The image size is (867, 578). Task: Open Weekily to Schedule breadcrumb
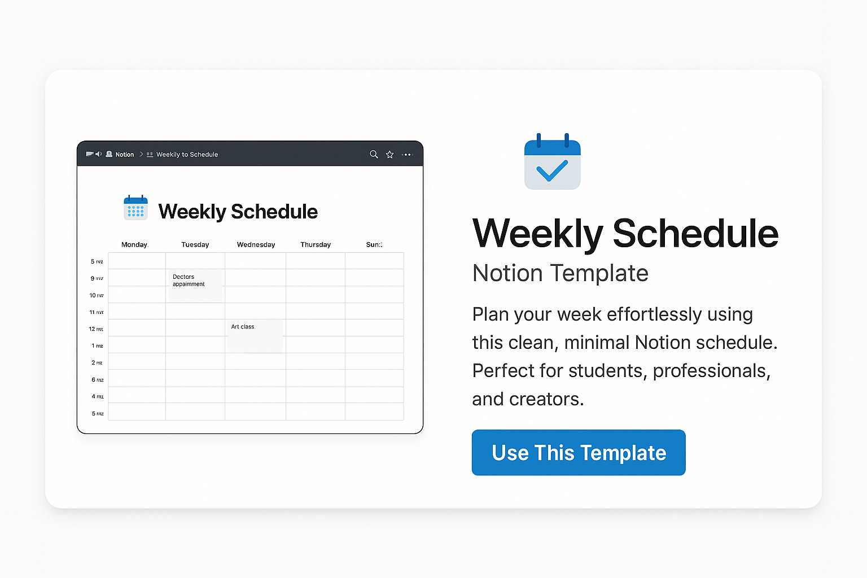click(187, 155)
